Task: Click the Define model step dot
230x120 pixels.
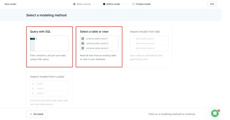Action: click(x=104, y=4)
